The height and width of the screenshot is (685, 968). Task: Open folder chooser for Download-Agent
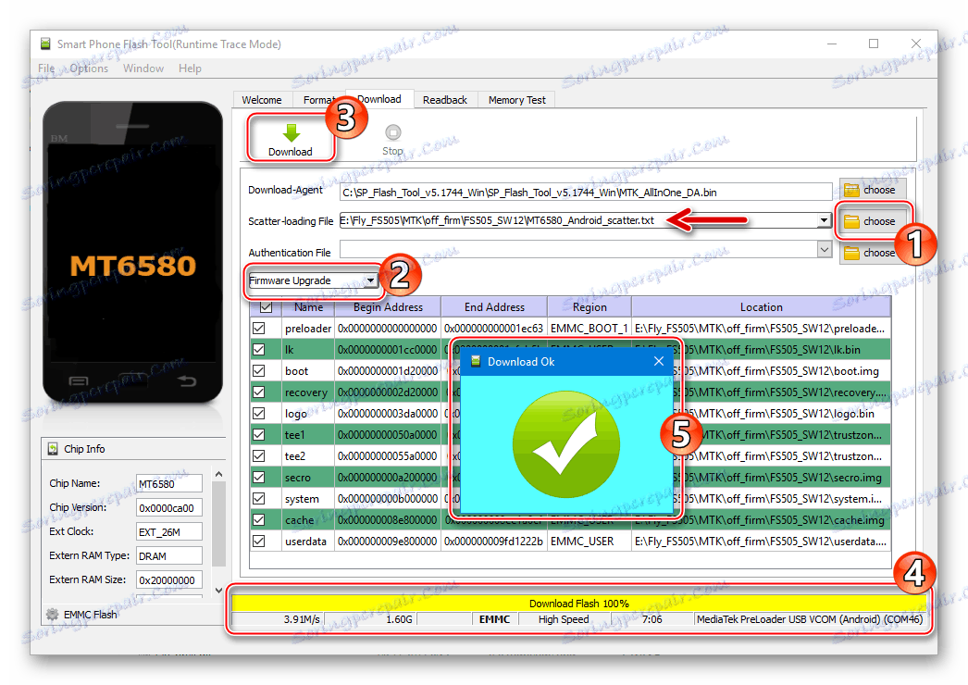click(x=870, y=190)
